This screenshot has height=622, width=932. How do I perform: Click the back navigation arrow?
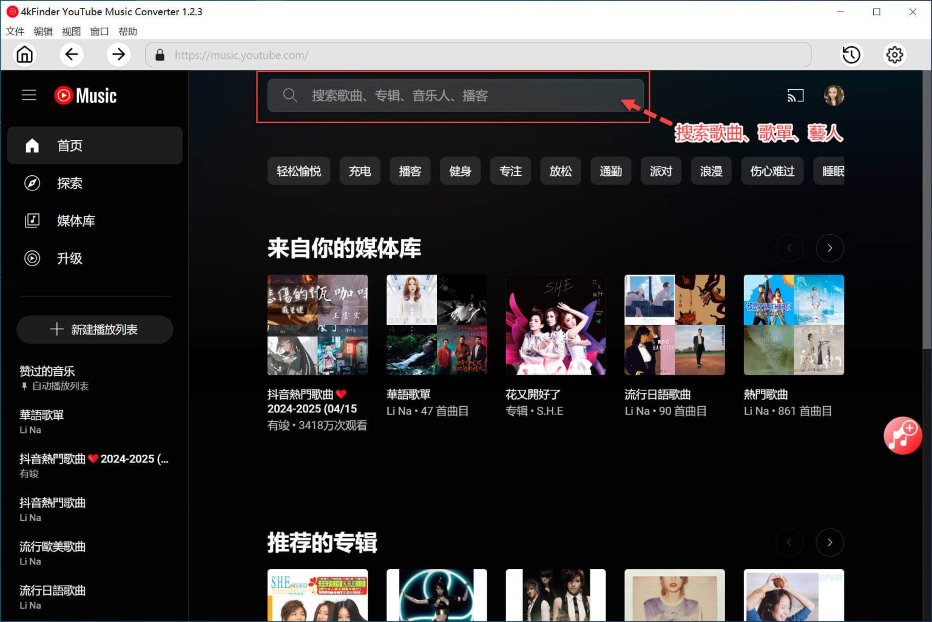(x=72, y=55)
